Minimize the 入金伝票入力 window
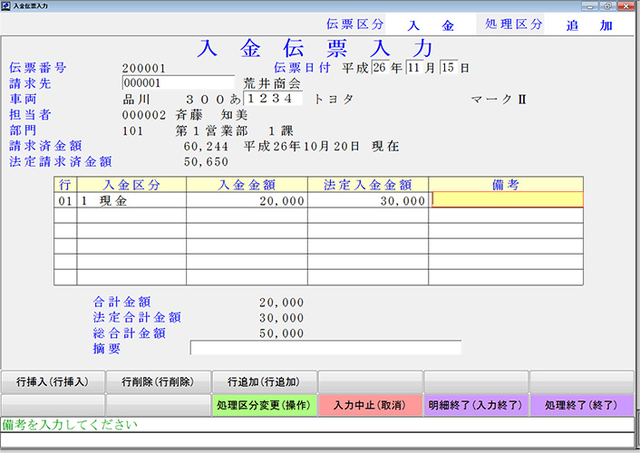This screenshot has height=453, width=640. point(590,5)
